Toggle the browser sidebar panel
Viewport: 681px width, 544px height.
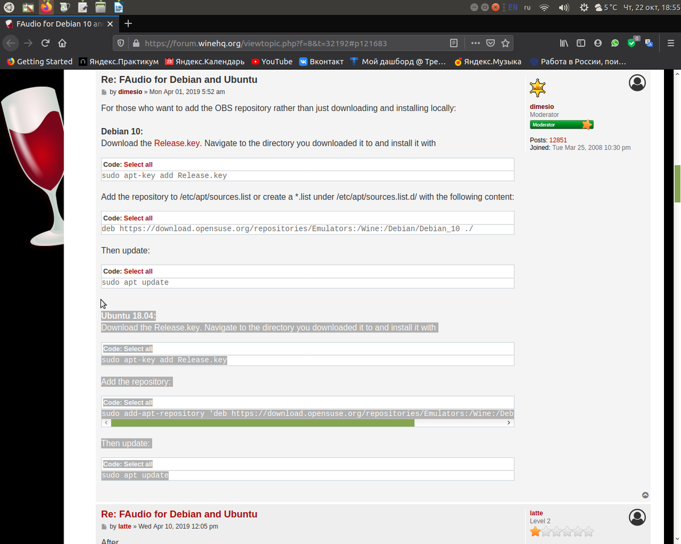(581, 43)
